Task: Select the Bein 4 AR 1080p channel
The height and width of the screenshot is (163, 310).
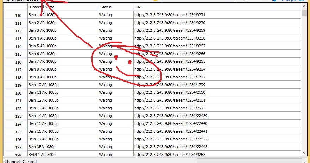Action: click(42, 38)
